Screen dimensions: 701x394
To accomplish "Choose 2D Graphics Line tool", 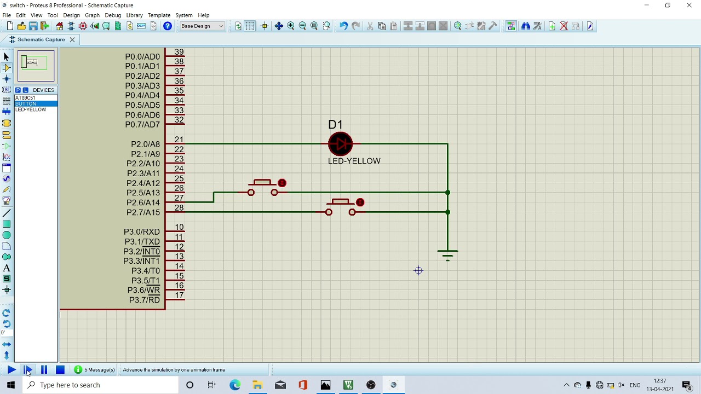I will pyautogui.click(x=7, y=213).
